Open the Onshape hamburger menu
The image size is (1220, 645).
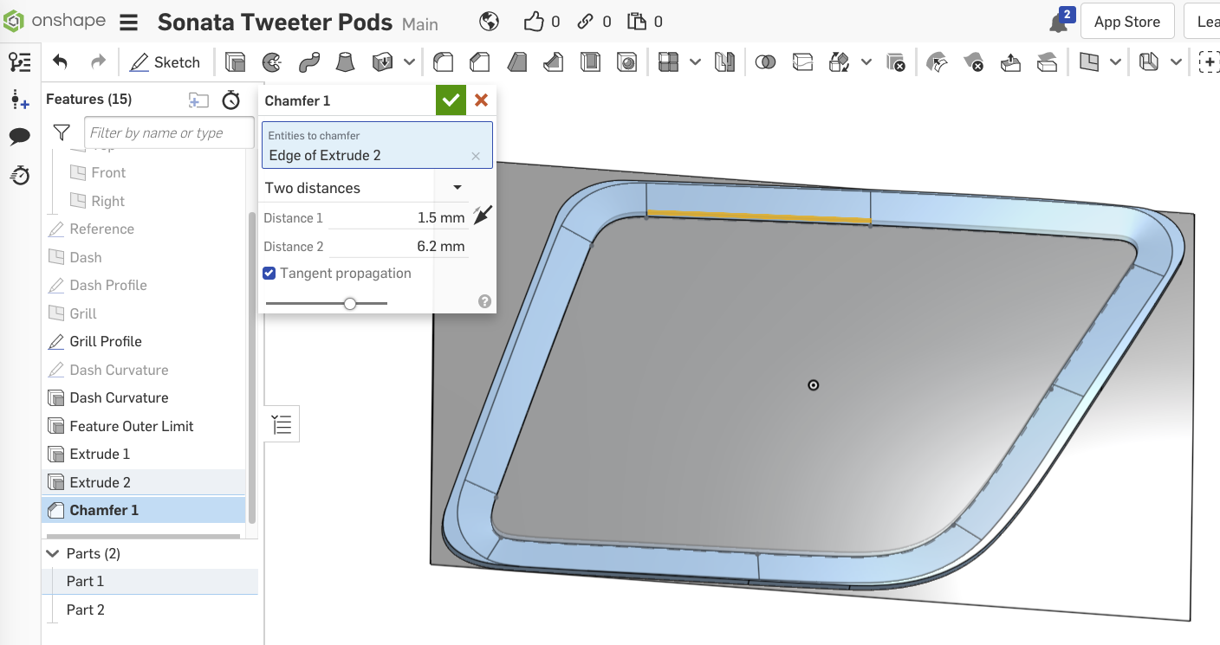[x=129, y=23]
